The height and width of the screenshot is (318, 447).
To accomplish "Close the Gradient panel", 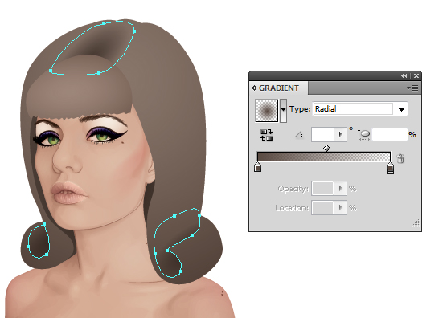I will 416,76.
